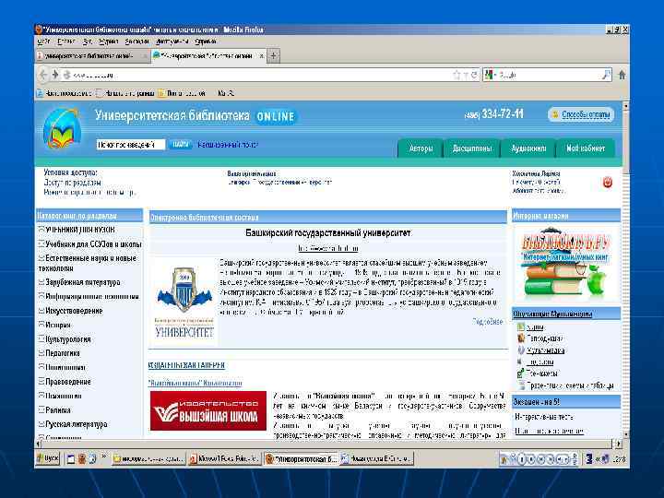Open the address bar history dropdown arrow
664x498 pixels.
pos(466,75)
